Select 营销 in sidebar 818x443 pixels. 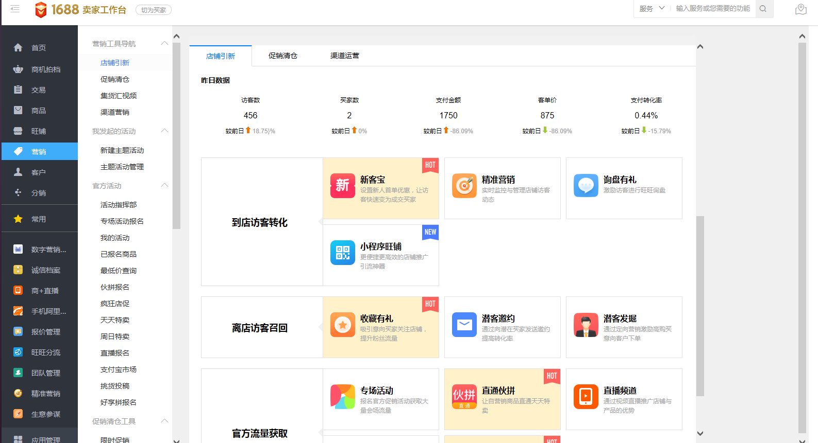pyautogui.click(x=39, y=152)
